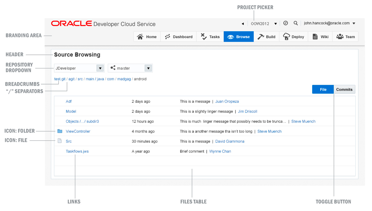This screenshot has height=211, width=372.
Task: Click the folder icon beside ViewController
Action: point(60,131)
